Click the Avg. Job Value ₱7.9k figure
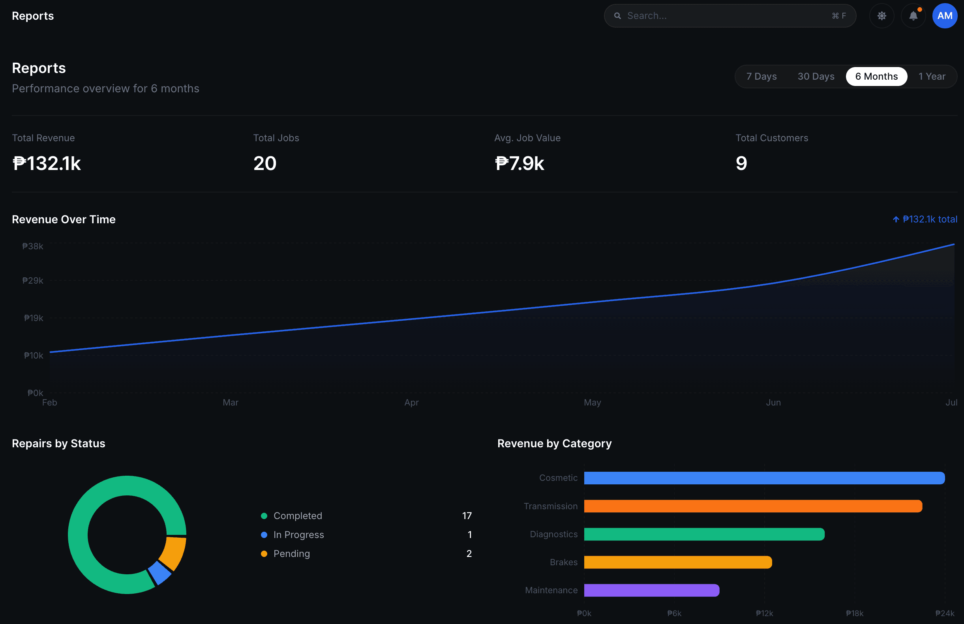The height and width of the screenshot is (624, 964). pos(519,163)
